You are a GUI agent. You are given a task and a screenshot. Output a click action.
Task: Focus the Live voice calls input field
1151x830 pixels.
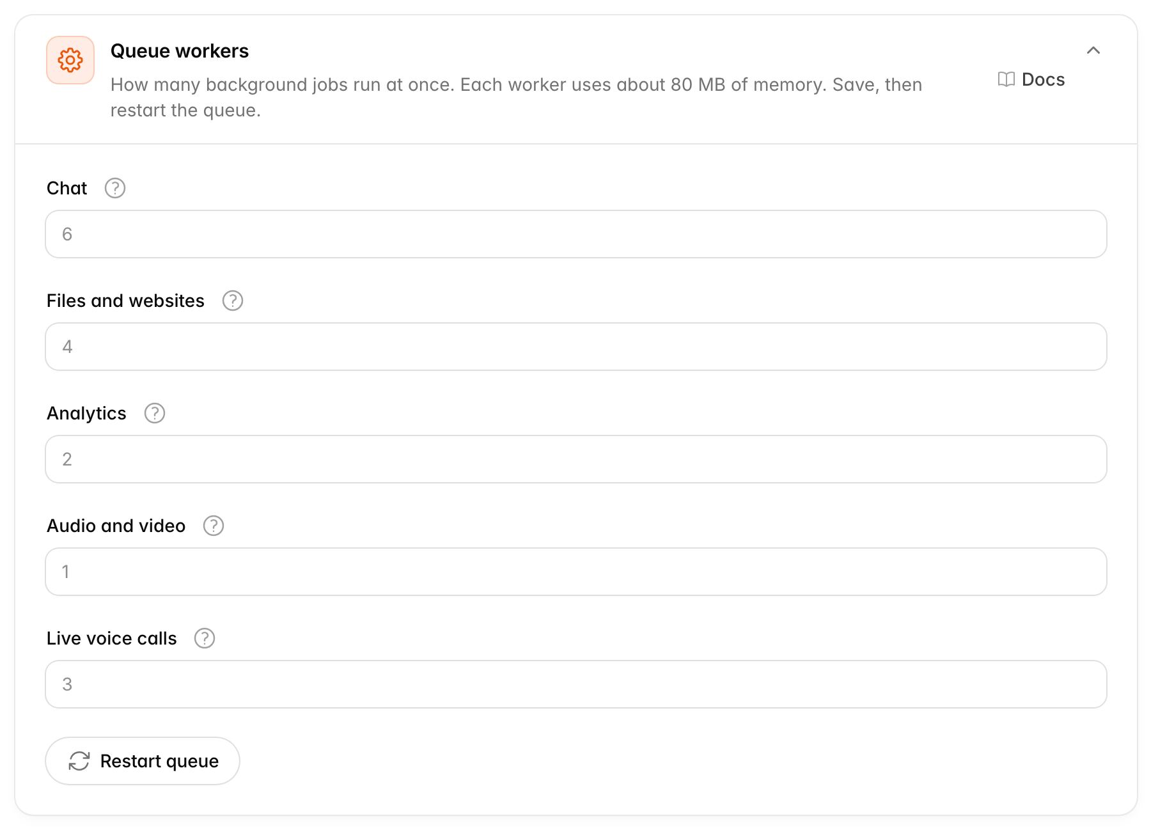click(x=576, y=684)
